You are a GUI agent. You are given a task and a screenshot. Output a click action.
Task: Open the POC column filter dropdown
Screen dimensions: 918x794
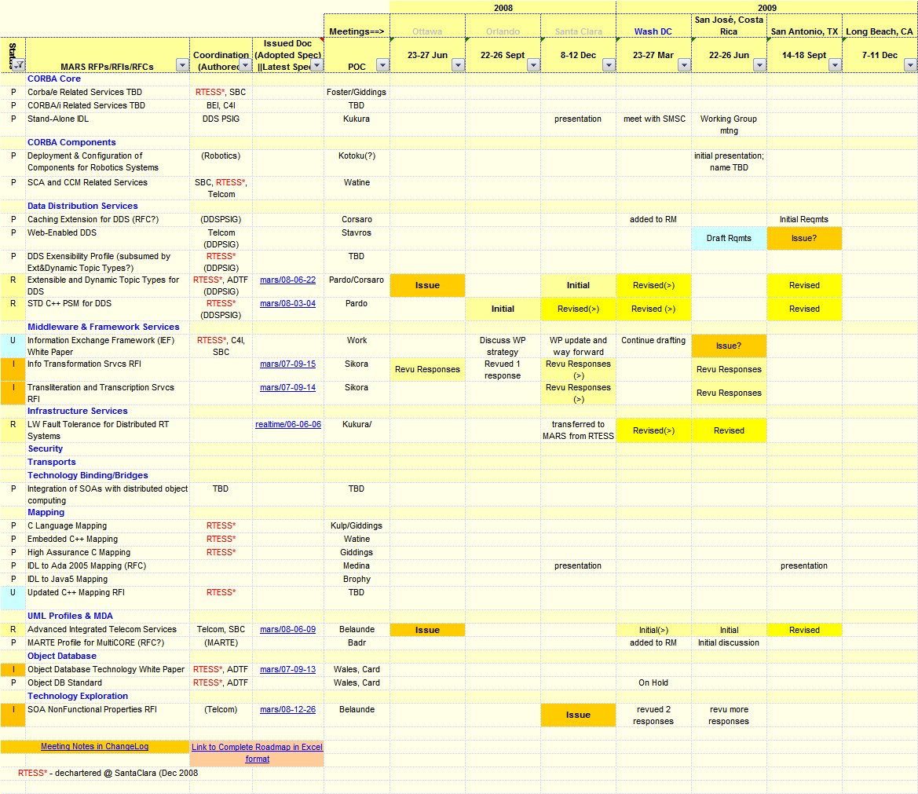point(382,65)
